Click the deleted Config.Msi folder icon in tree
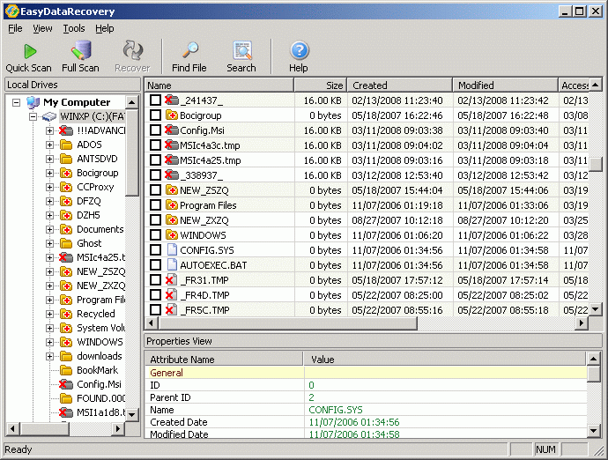The image size is (608, 460). tap(65, 384)
